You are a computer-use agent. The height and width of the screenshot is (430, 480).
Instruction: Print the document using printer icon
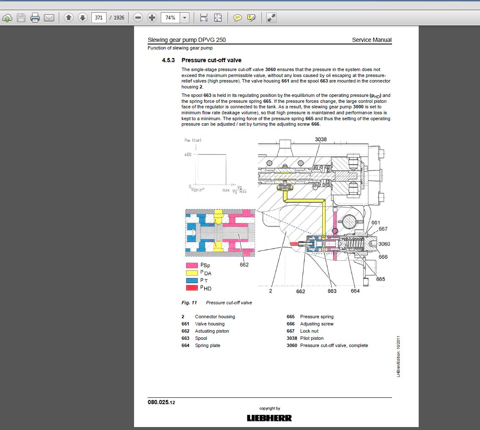[x=35, y=18]
